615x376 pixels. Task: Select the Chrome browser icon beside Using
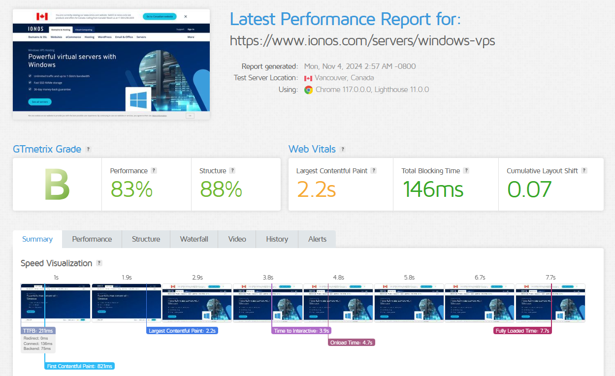point(309,90)
